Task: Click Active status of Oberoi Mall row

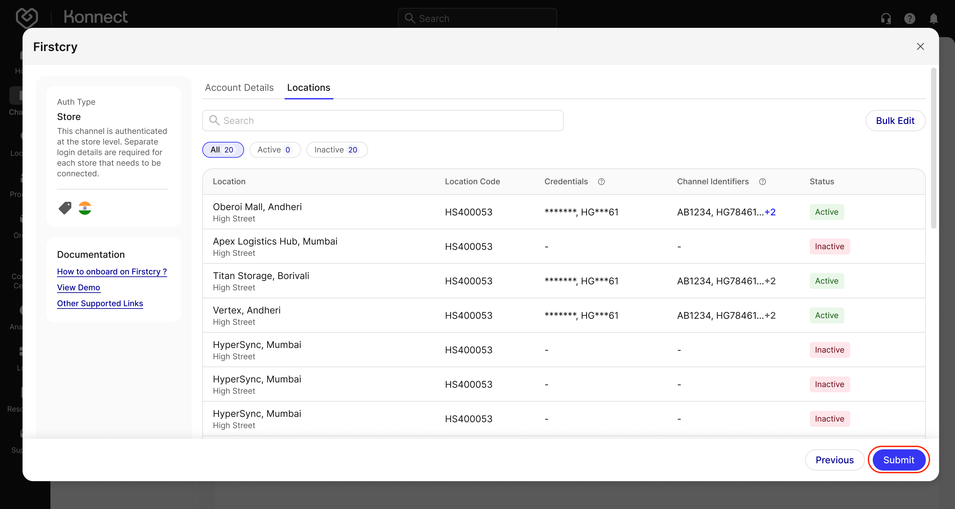Action: coord(827,212)
